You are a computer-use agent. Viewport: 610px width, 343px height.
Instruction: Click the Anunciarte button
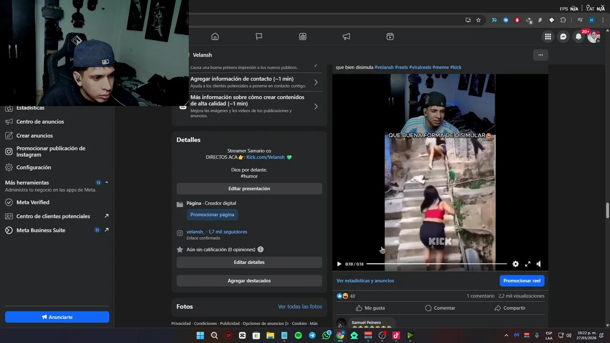pyautogui.click(x=57, y=317)
